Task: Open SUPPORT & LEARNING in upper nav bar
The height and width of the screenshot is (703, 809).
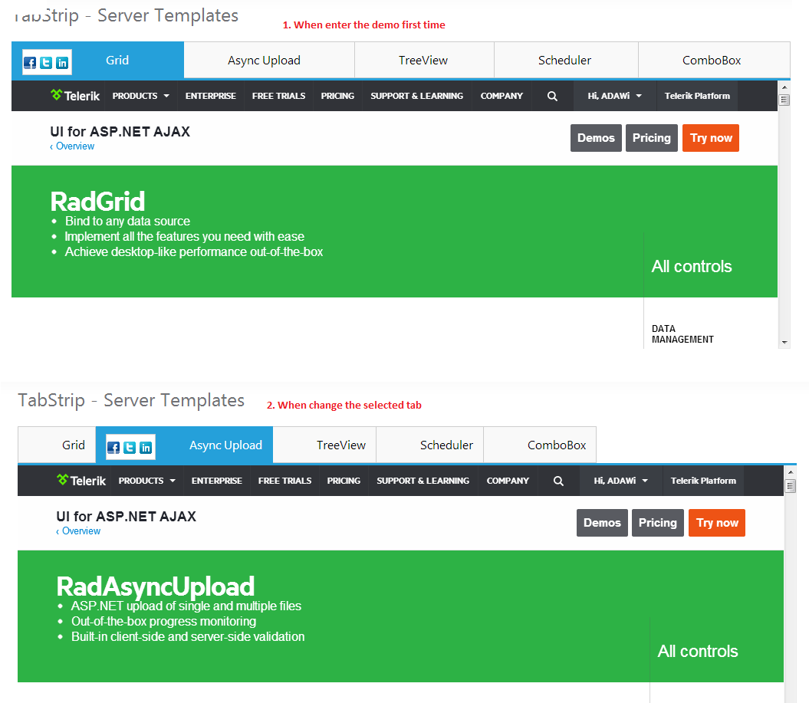Action: coord(417,96)
